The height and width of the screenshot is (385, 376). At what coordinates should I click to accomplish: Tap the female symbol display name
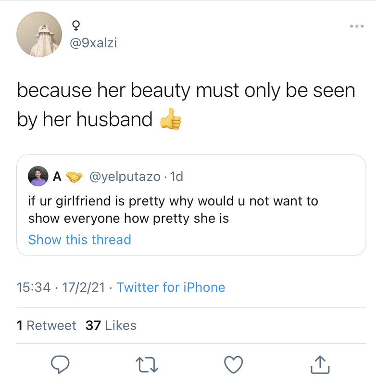click(x=76, y=25)
